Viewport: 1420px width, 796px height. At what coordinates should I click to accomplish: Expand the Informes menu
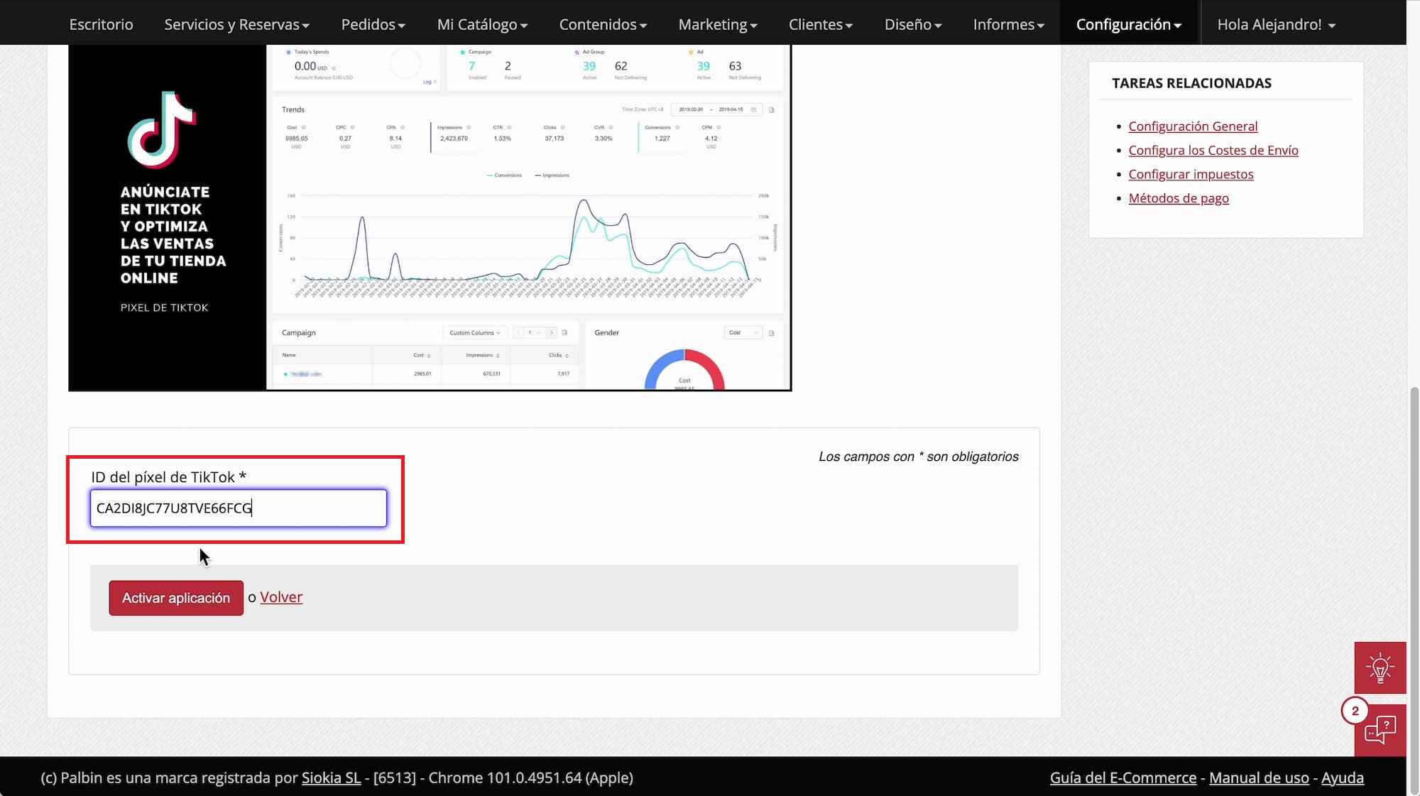pyautogui.click(x=1008, y=24)
